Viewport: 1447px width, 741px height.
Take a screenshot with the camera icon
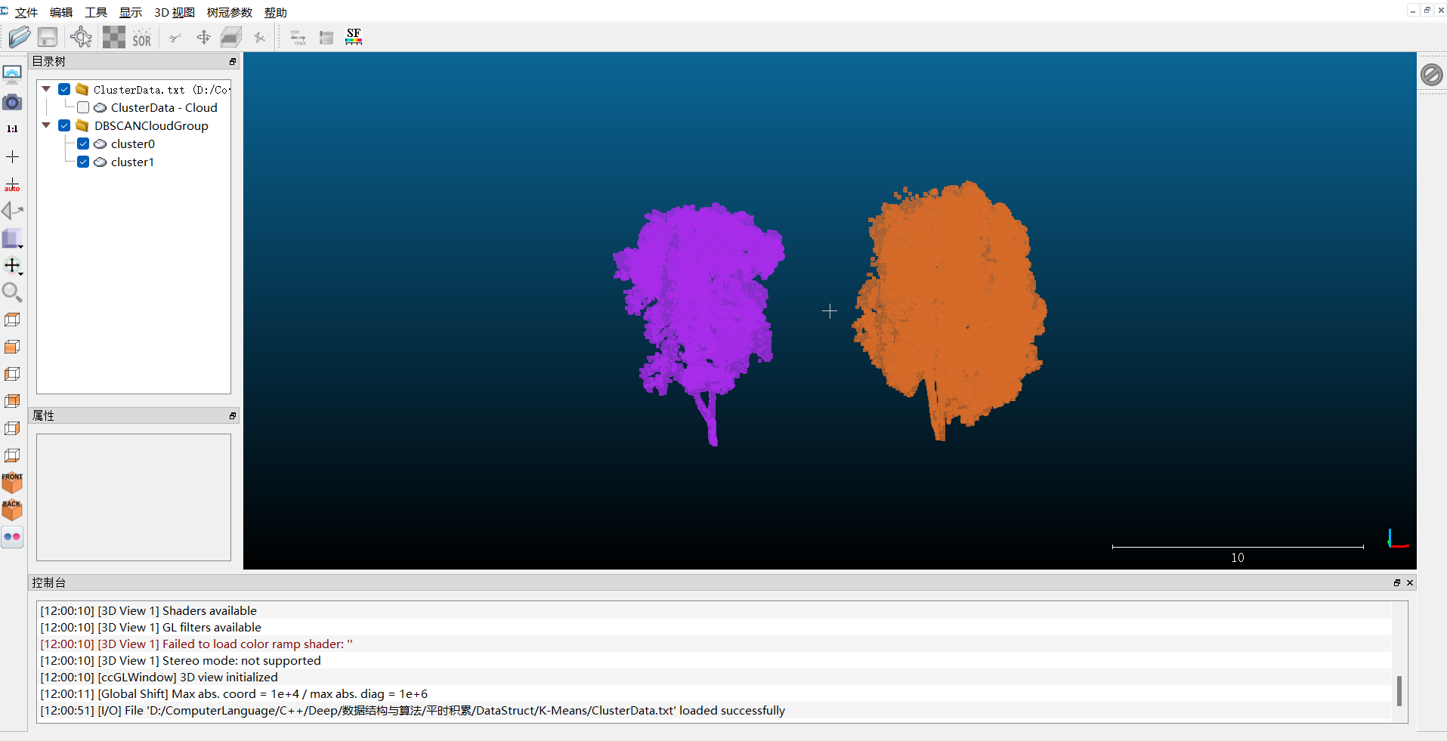coord(12,102)
